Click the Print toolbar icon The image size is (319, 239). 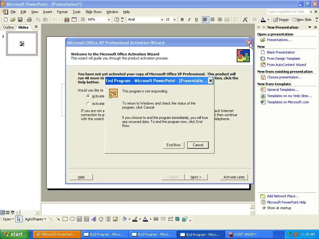(29, 20)
